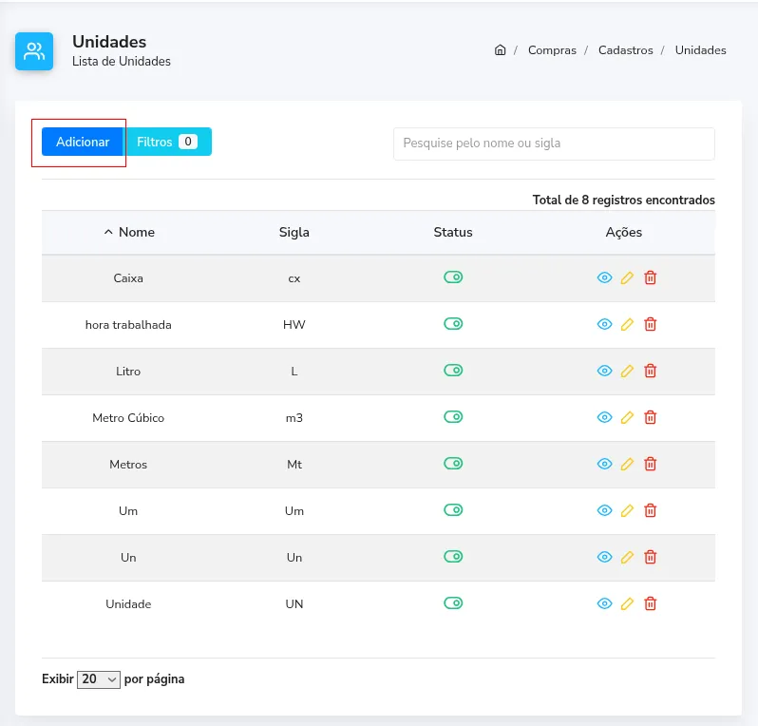Remove Litro using the trash icon
The height and width of the screenshot is (726, 758).
tap(651, 371)
